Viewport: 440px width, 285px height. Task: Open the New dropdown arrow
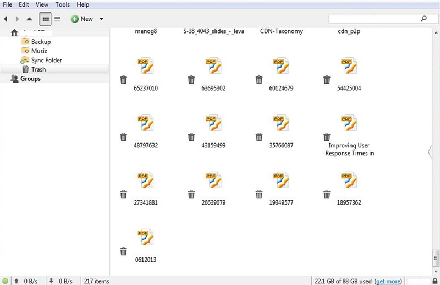pyautogui.click(x=101, y=19)
